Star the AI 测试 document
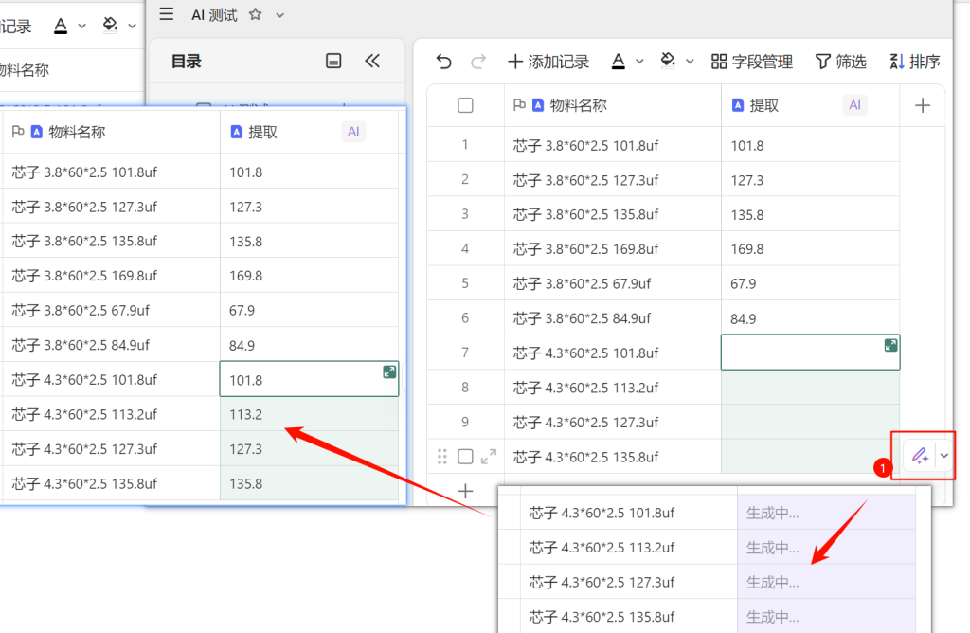This screenshot has height=633, width=970. point(255,14)
